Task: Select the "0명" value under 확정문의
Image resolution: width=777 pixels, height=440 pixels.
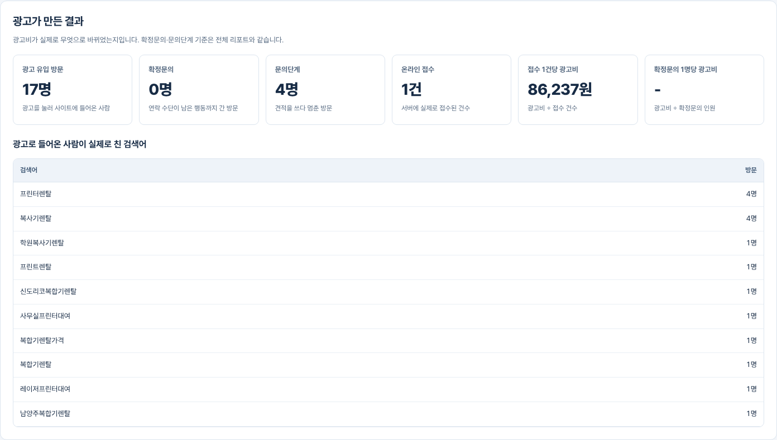Action: pyautogui.click(x=160, y=89)
